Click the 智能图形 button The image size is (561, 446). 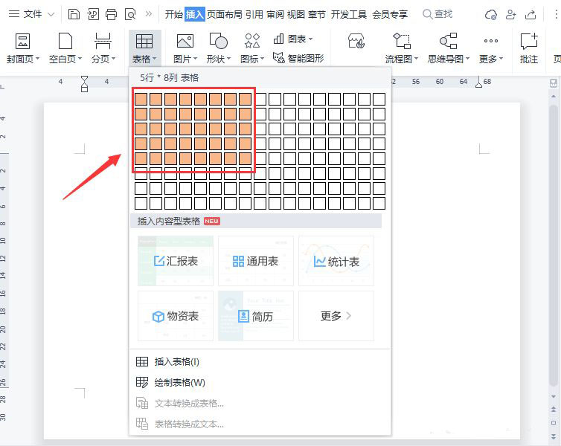[x=298, y=58]
